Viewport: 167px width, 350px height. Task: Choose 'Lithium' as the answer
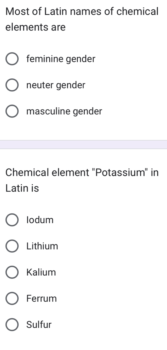(12, 246)
